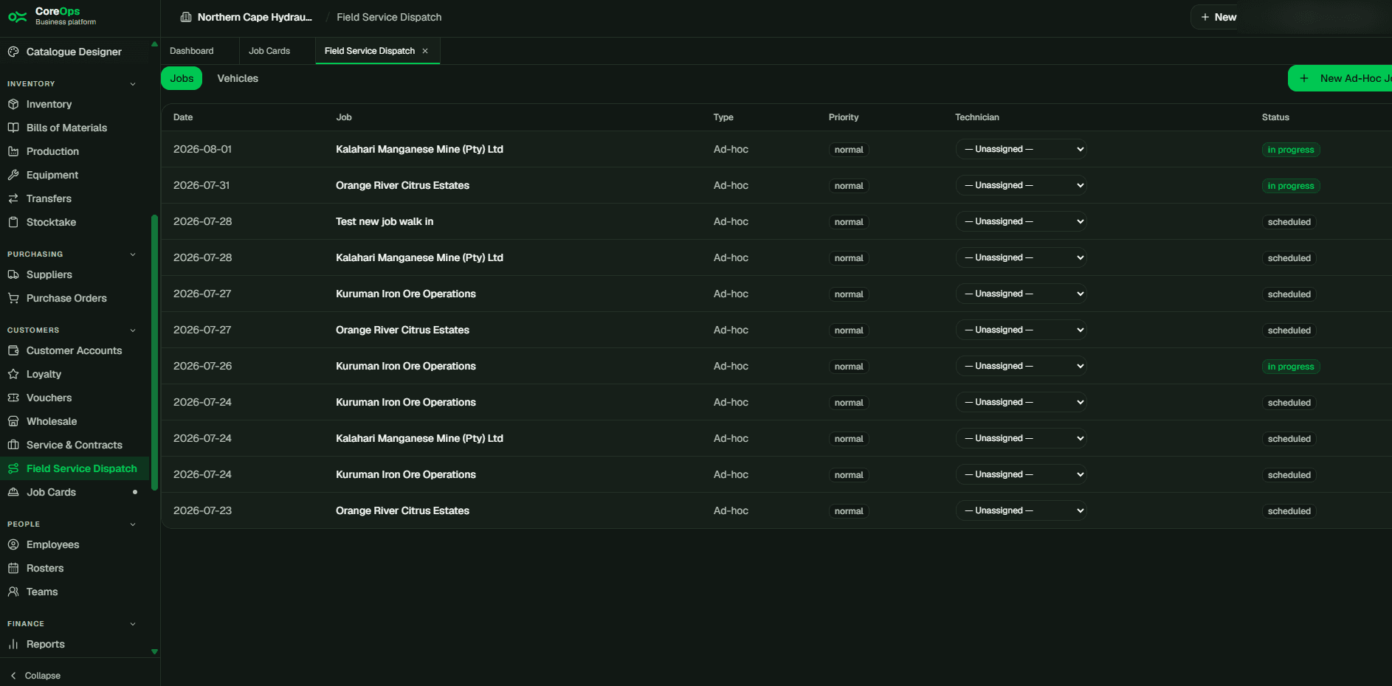Viewport: 1392px width, 686px height.
Task: Select the Jobs view tab
Action: 182,78
